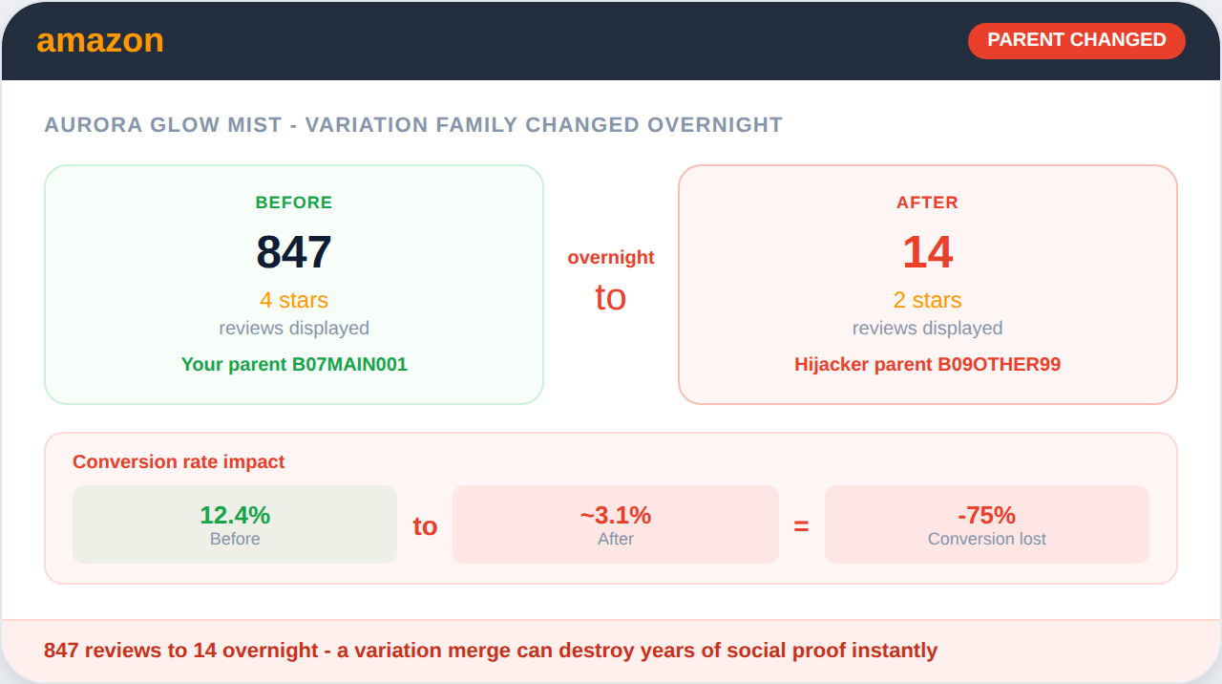This screenshot has height=684, width=1222.
Task: Click the PARENT CHANGED badge
Action: click(x=1076, y=40)
